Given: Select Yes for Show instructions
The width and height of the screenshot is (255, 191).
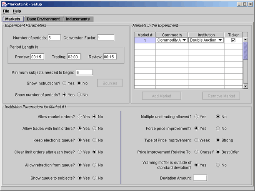Looking at the screenshot, I should pyautogui.click(x=65, y=83).
